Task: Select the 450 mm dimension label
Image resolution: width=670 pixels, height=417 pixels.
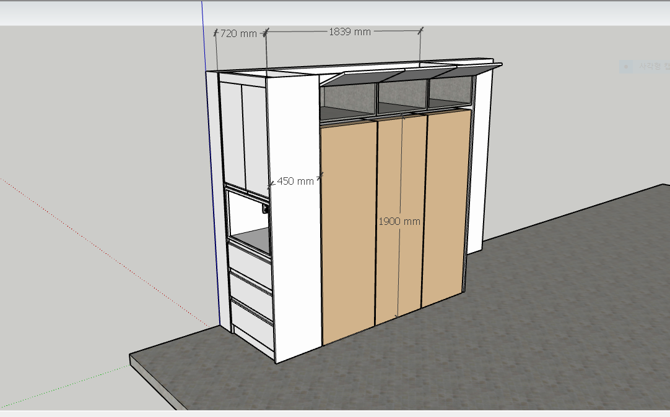Action: point(295,181)
